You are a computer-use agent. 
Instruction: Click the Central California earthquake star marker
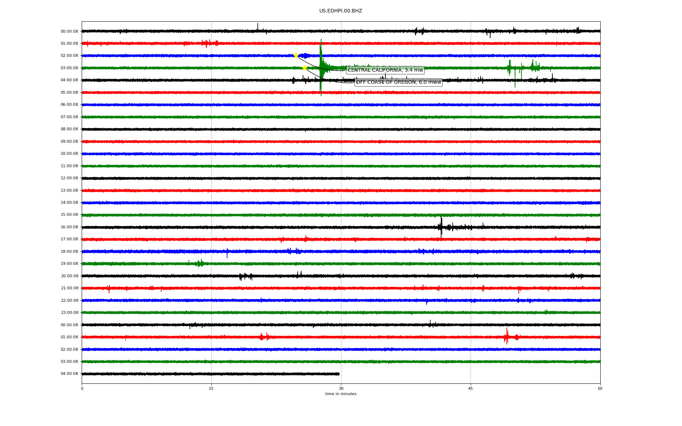296,55
